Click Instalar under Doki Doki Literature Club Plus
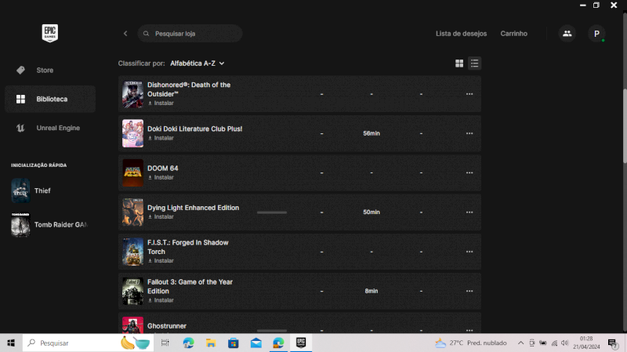627x352 pixels. (161, 138)
